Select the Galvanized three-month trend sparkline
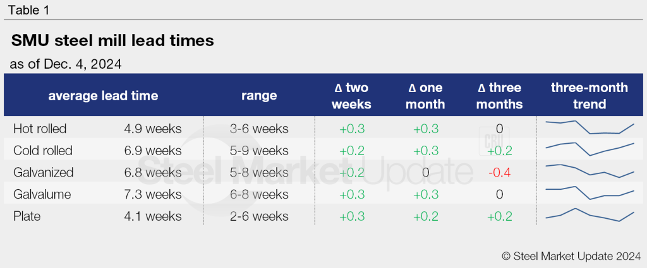 pos(589,171)
